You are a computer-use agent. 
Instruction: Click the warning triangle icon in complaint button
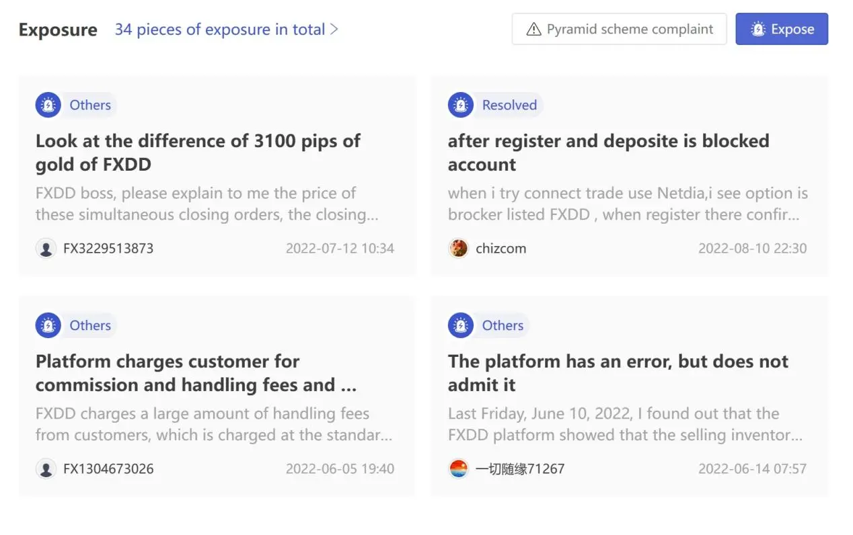pos(533,30)
